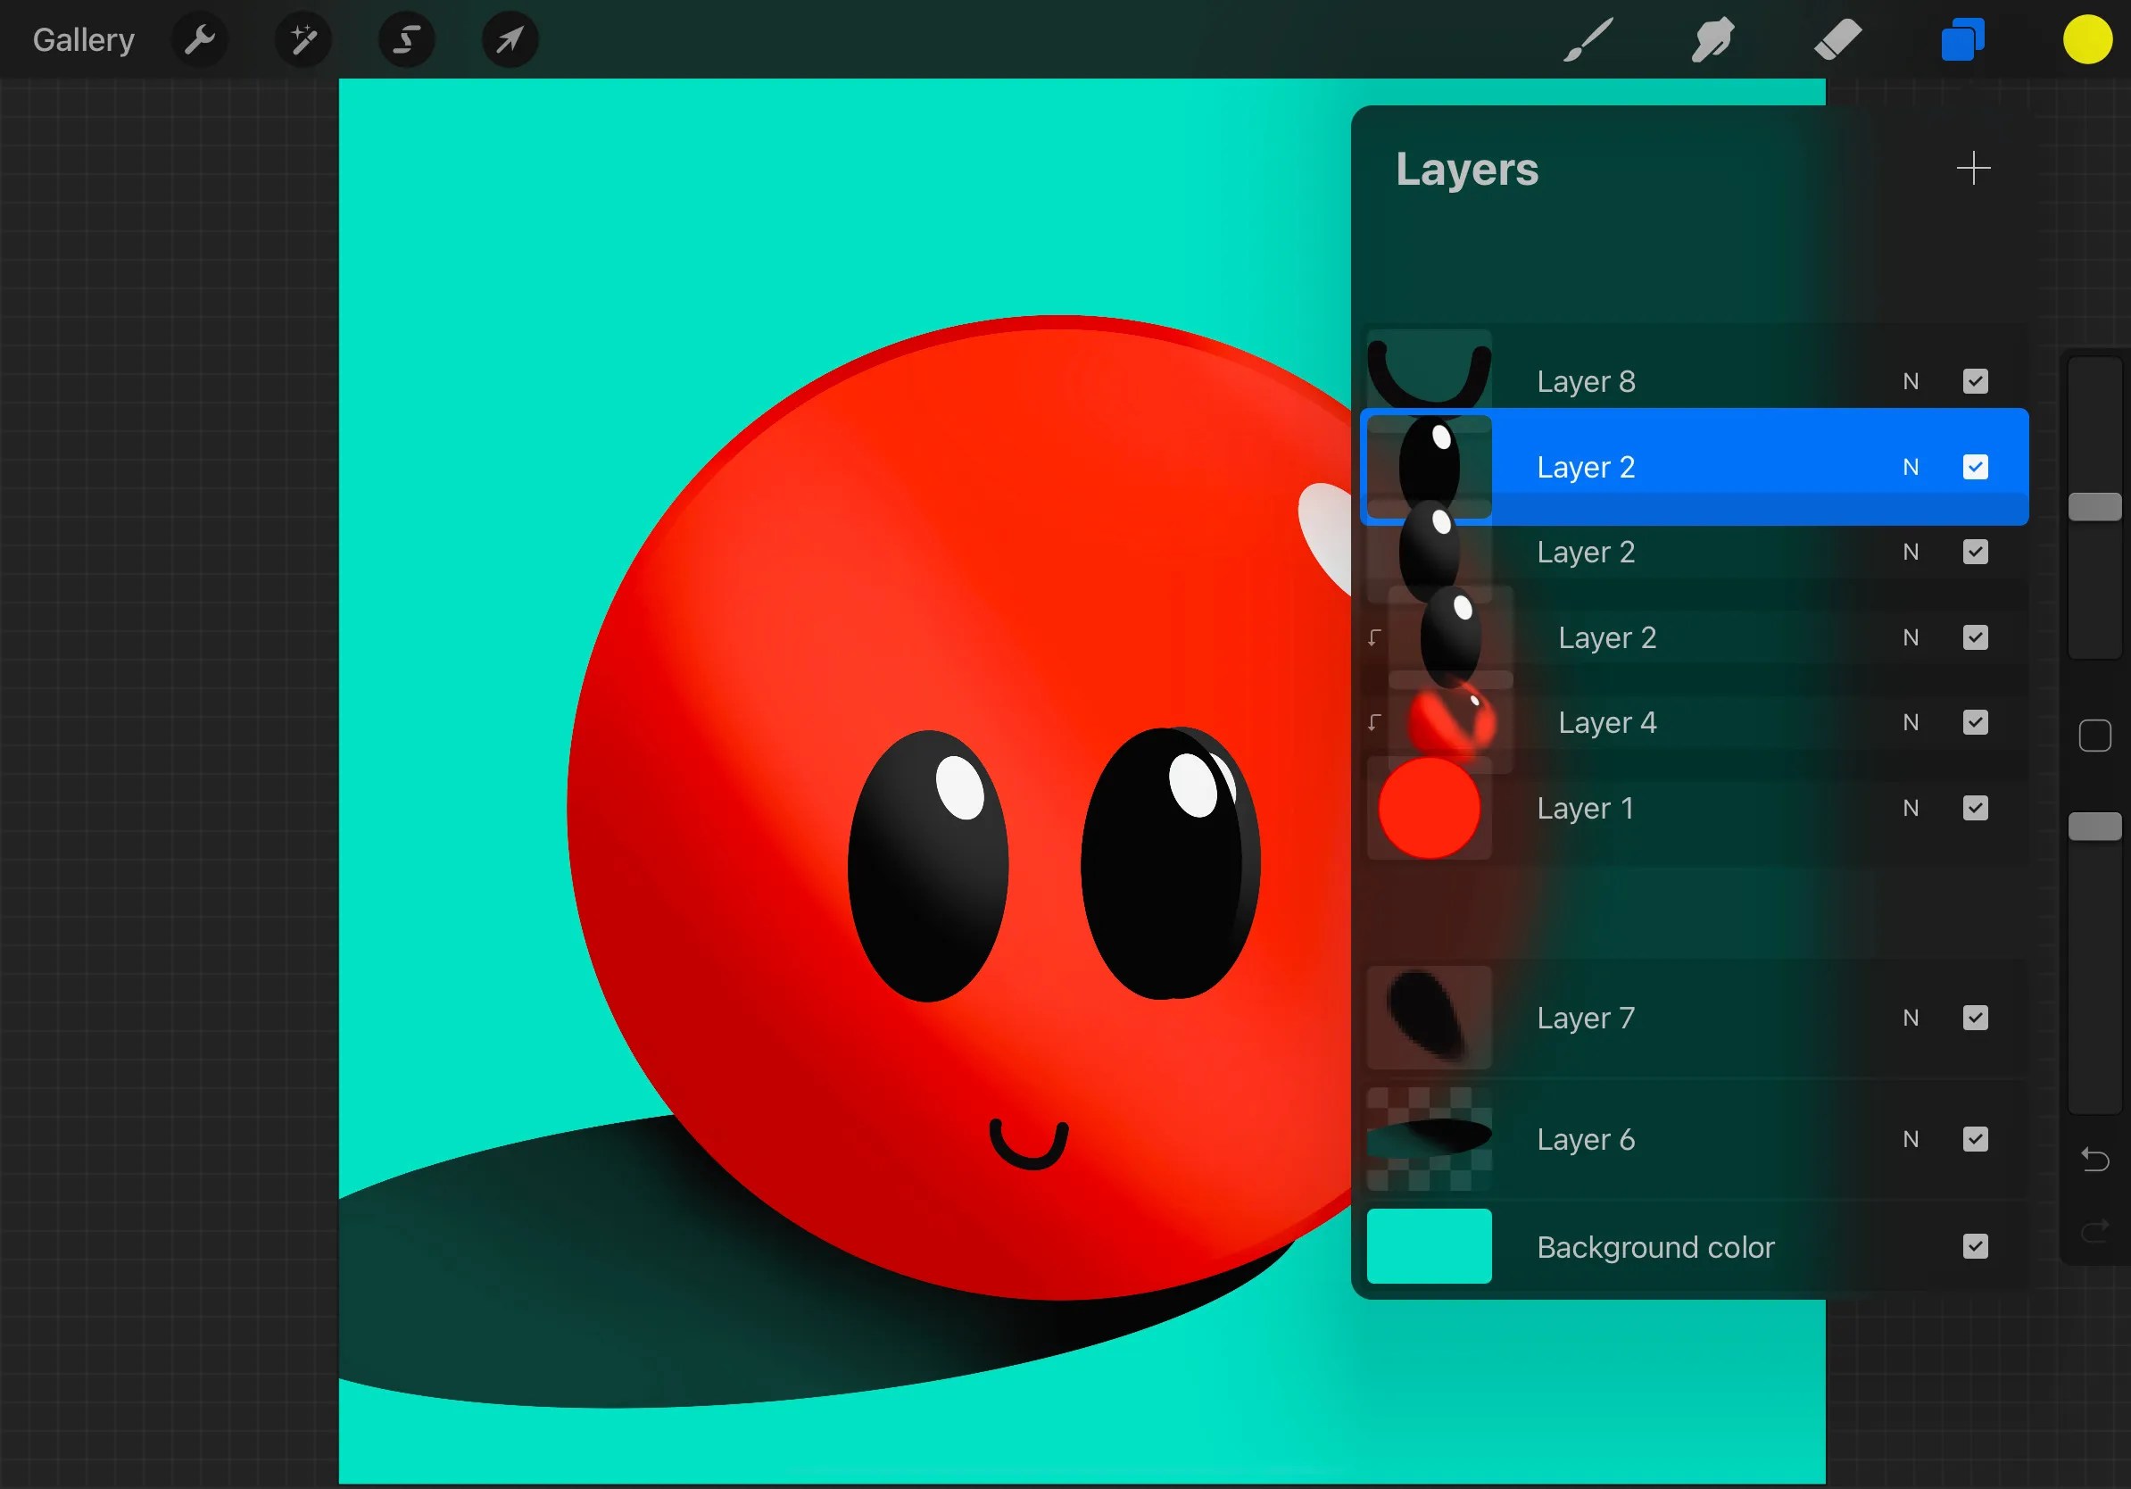The height and width of the screenshot is (1489, 2131).
Task: Open the Adjustments magic wand menu
Action: pyautogui.click(x=302, y=39)
